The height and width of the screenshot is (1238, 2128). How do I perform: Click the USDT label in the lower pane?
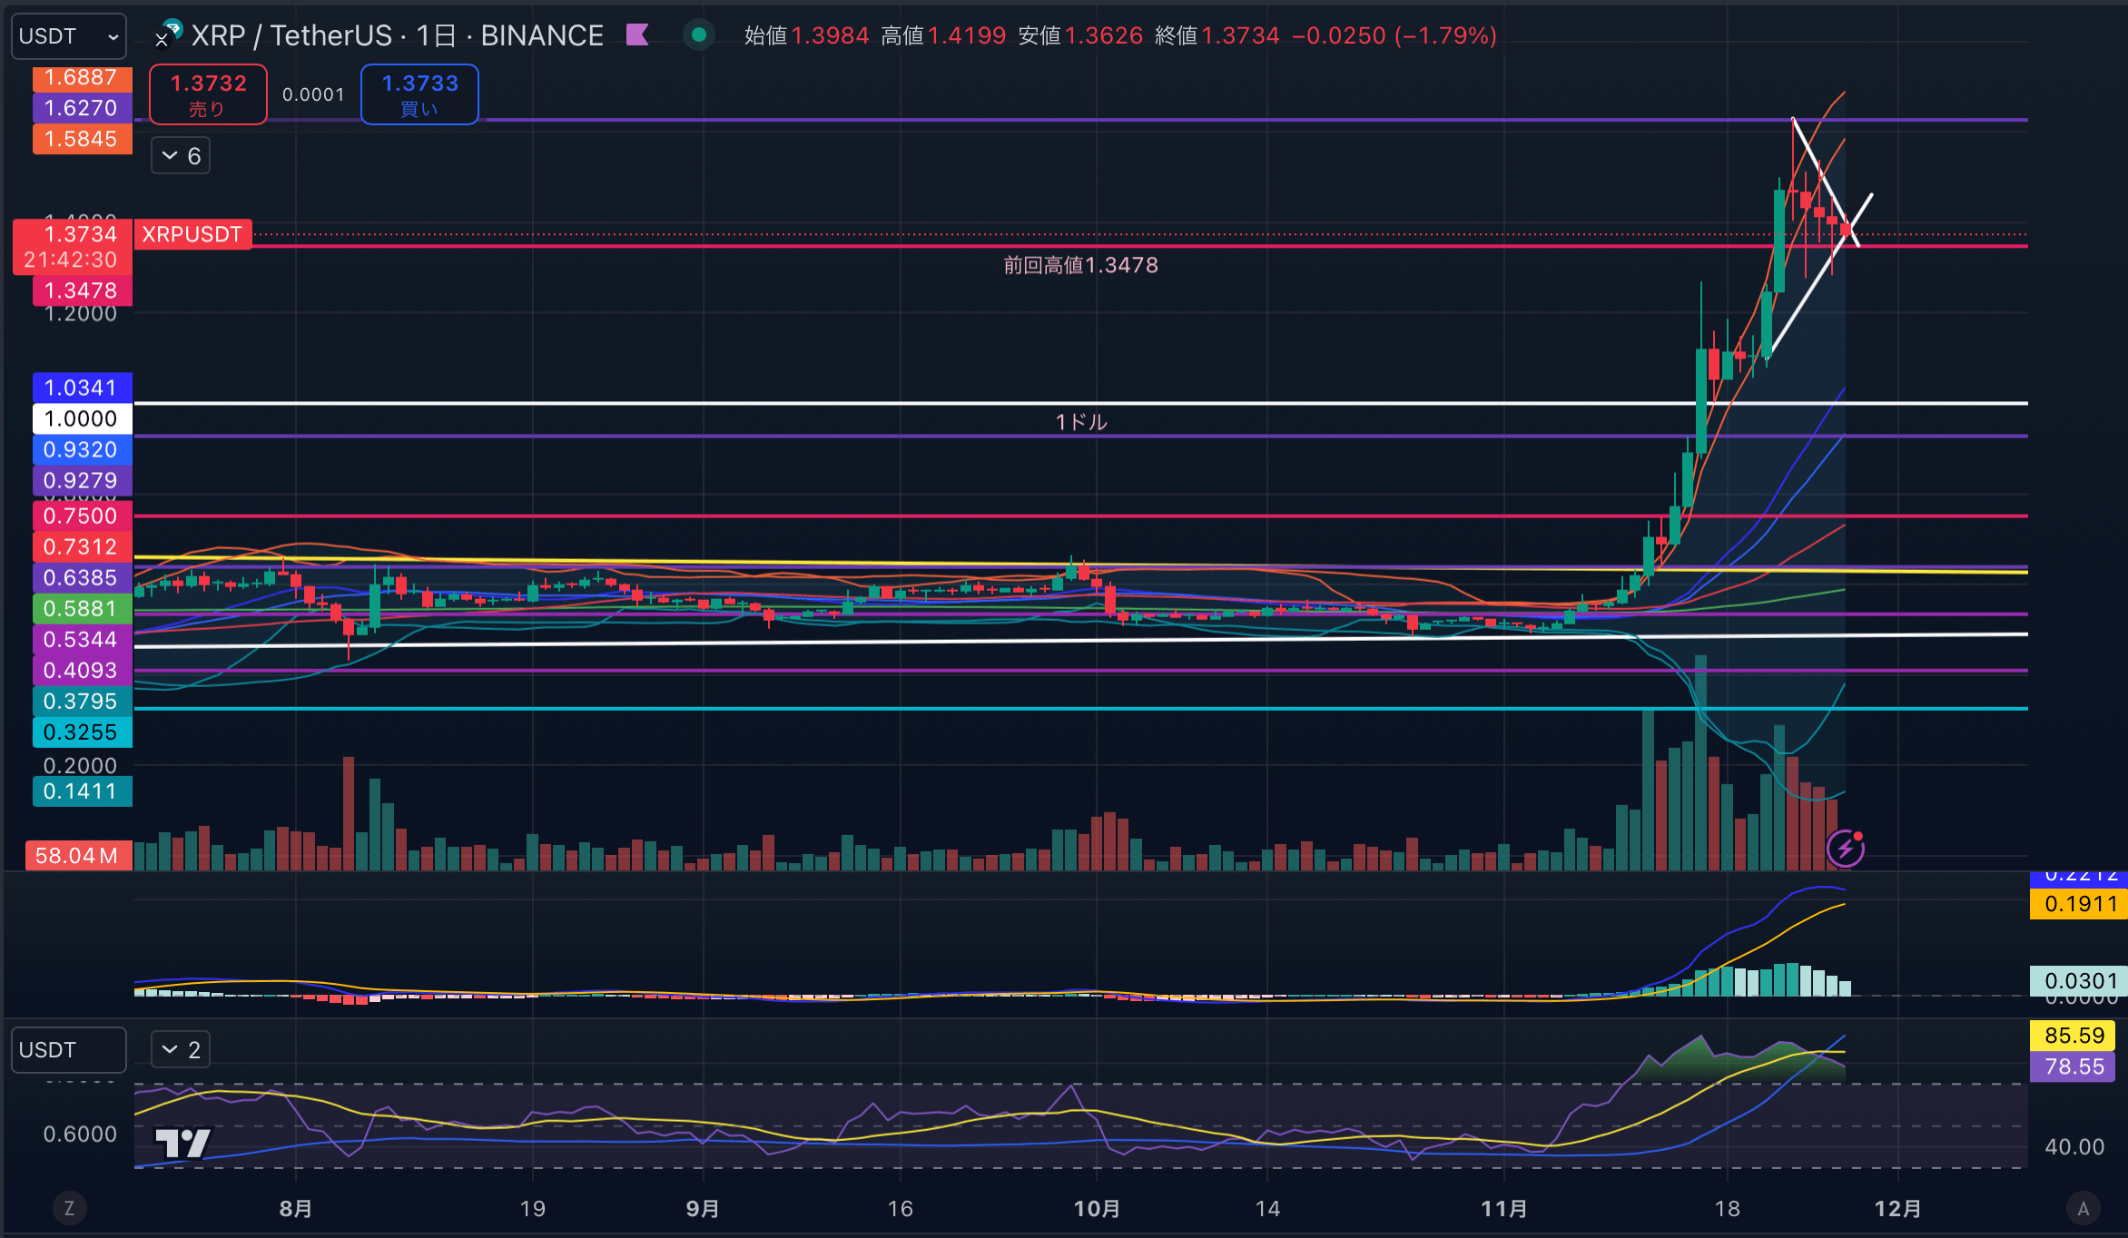(x=69, y=1050)
